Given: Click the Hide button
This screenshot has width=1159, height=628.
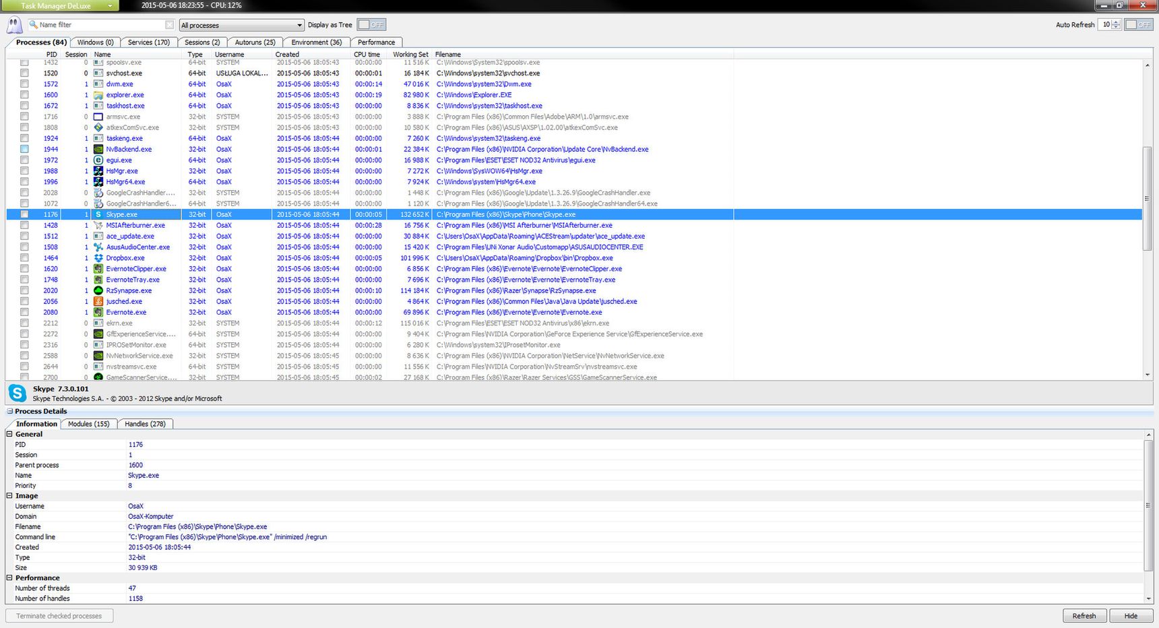Looking at the screenshot, I should tap(1131, 616).
